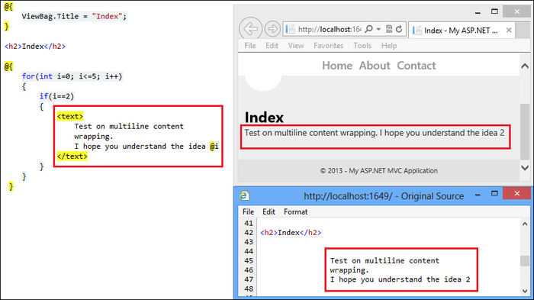Click the browser page scroll-down arrow
Image resolution: width=534 pixels, height=300 pixels.
click(525, 167)
